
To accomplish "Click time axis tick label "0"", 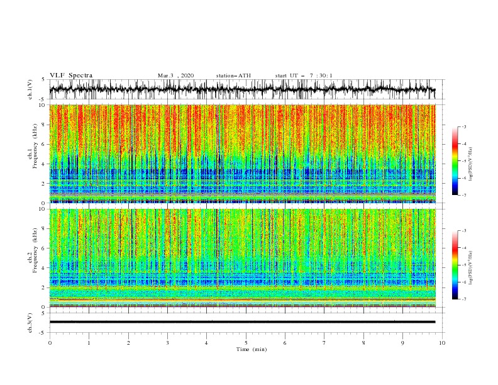I will (x=50, y=343).
